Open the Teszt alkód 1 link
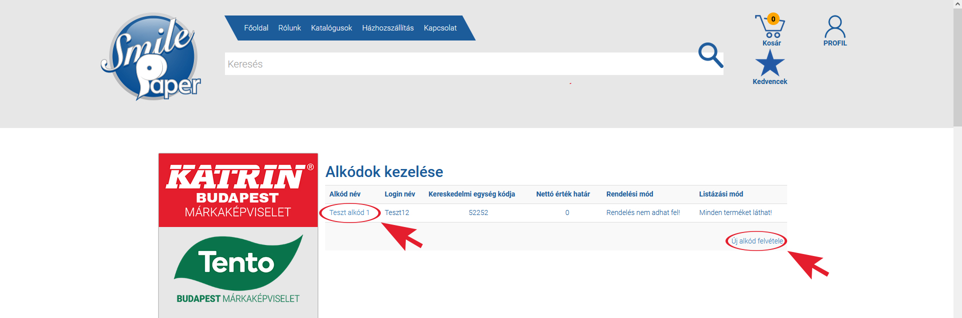 [x=349, y=212]
